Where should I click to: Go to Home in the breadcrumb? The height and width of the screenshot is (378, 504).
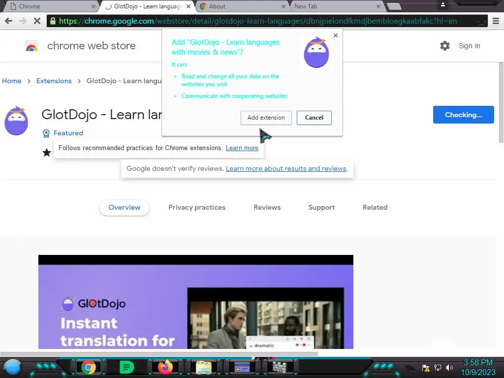(x=12, y=81)
